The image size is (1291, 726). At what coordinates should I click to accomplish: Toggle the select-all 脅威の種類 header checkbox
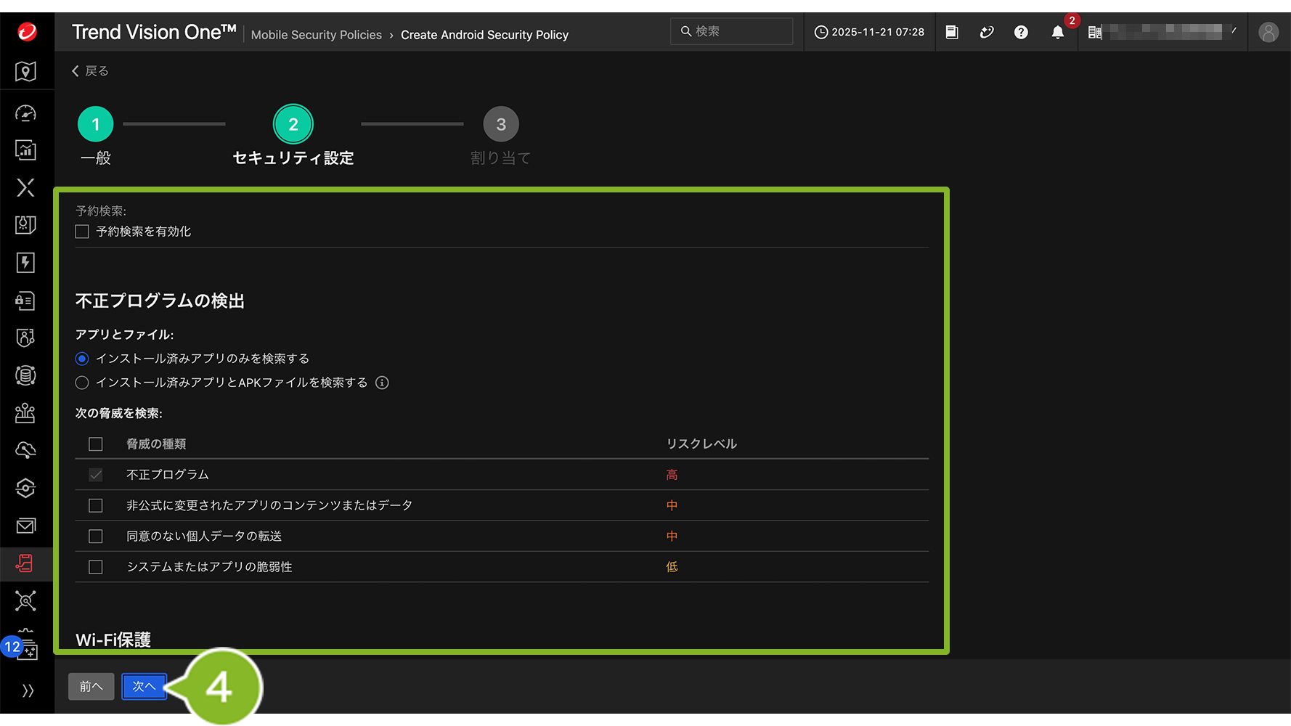(96, 444)
